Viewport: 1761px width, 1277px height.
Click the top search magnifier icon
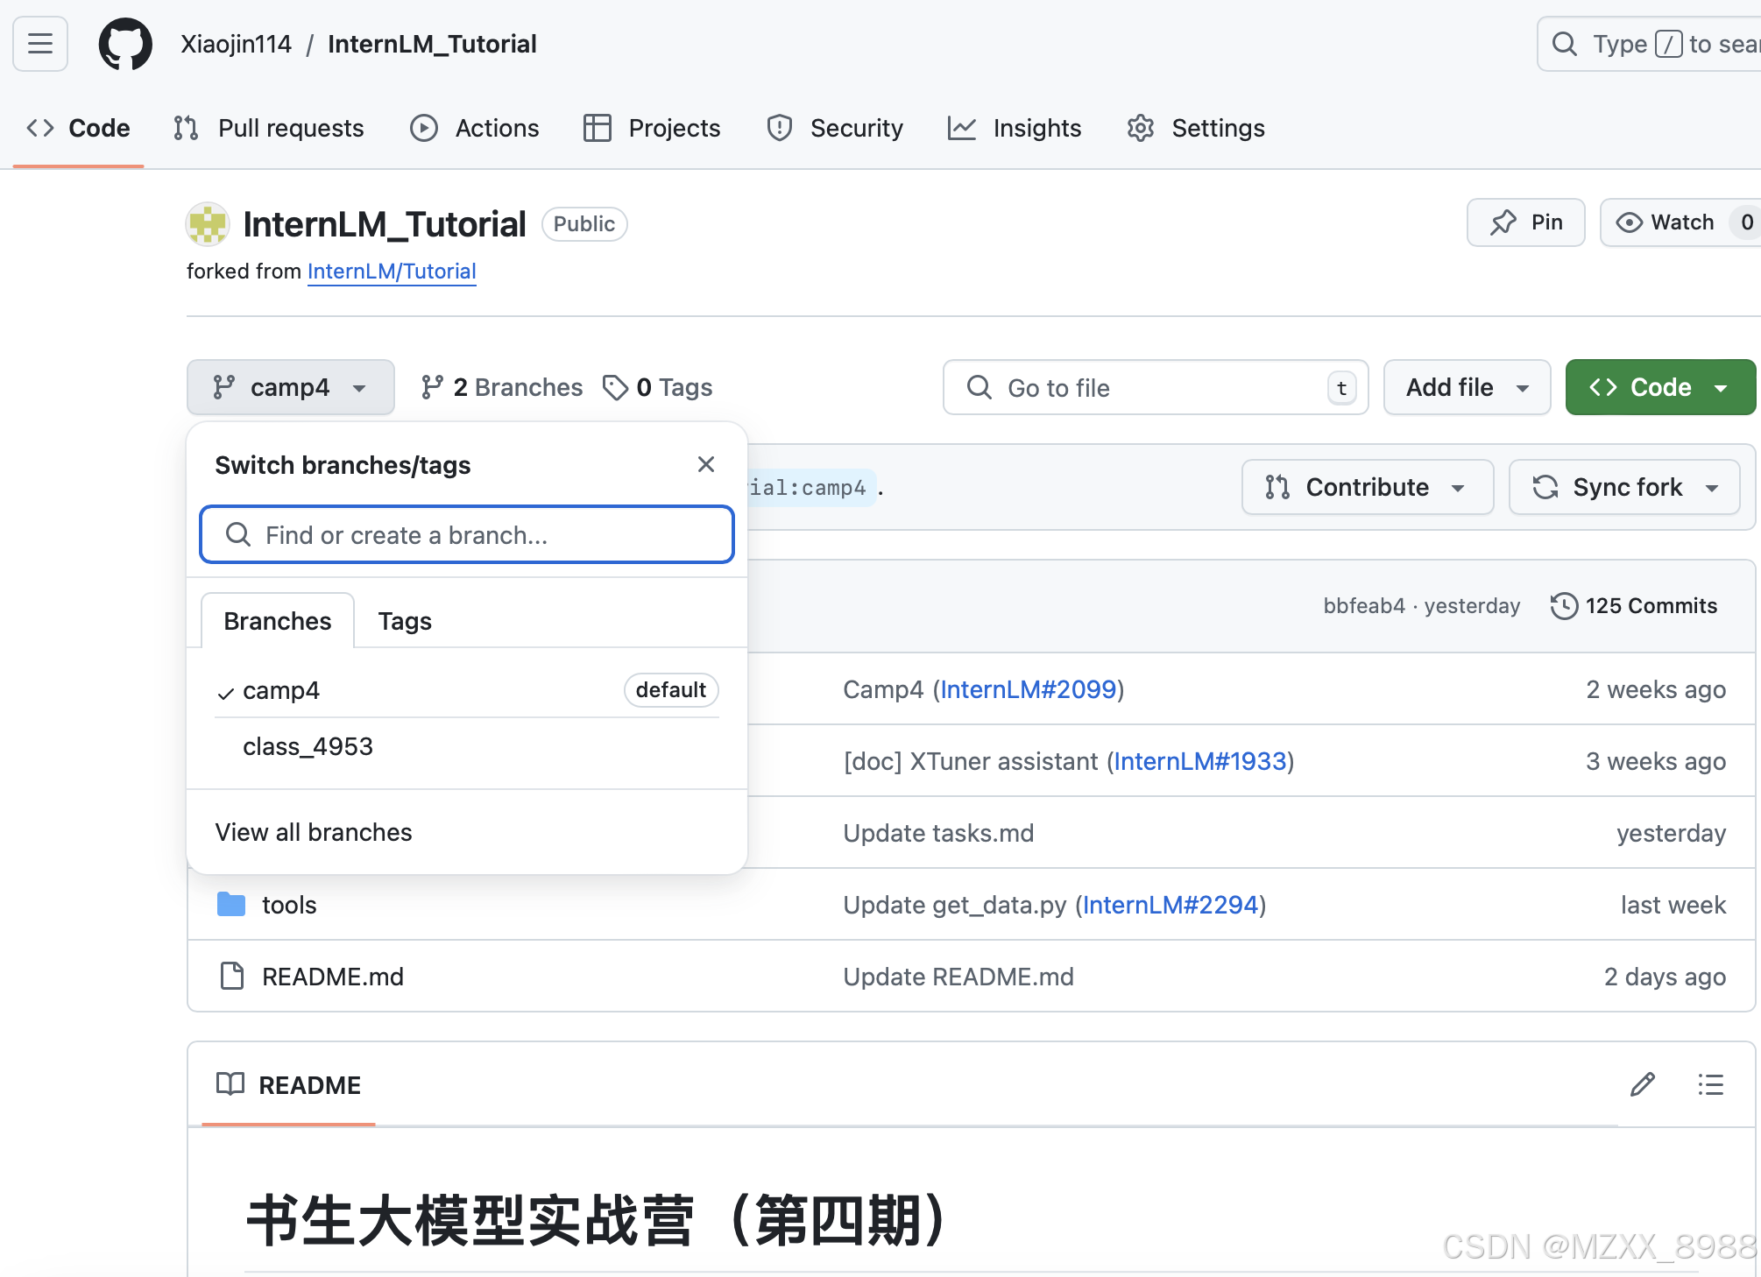pyautogui.click(x=1565, y=44)
